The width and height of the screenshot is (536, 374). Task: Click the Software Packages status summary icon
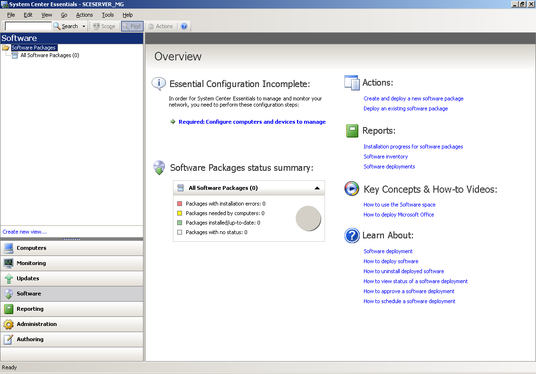pos(159,167)
